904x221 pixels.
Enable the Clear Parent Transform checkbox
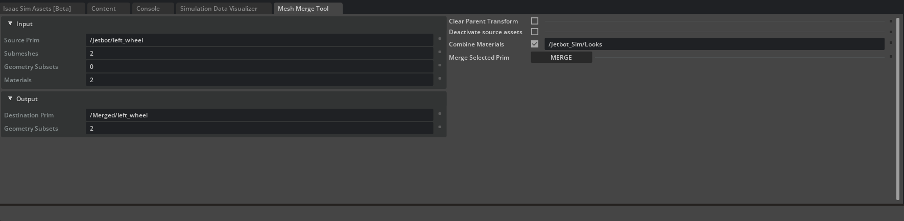click(x=535, y=21)
